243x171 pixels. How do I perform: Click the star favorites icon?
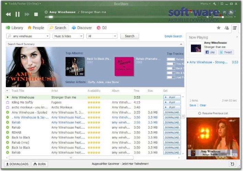[x=219, y=28]
